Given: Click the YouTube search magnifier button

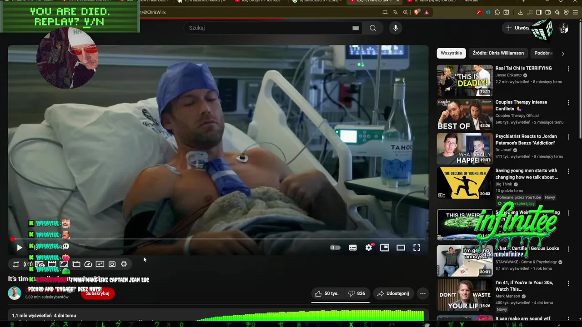Looking at the screenshot, I should (x=373, y=28).
